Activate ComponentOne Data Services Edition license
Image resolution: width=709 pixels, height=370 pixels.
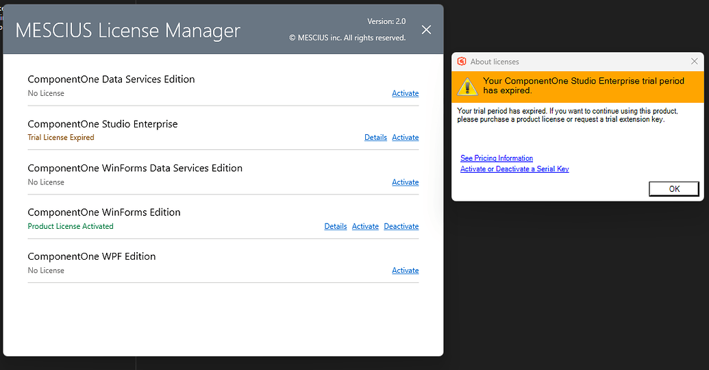click(x=405, y=93)
